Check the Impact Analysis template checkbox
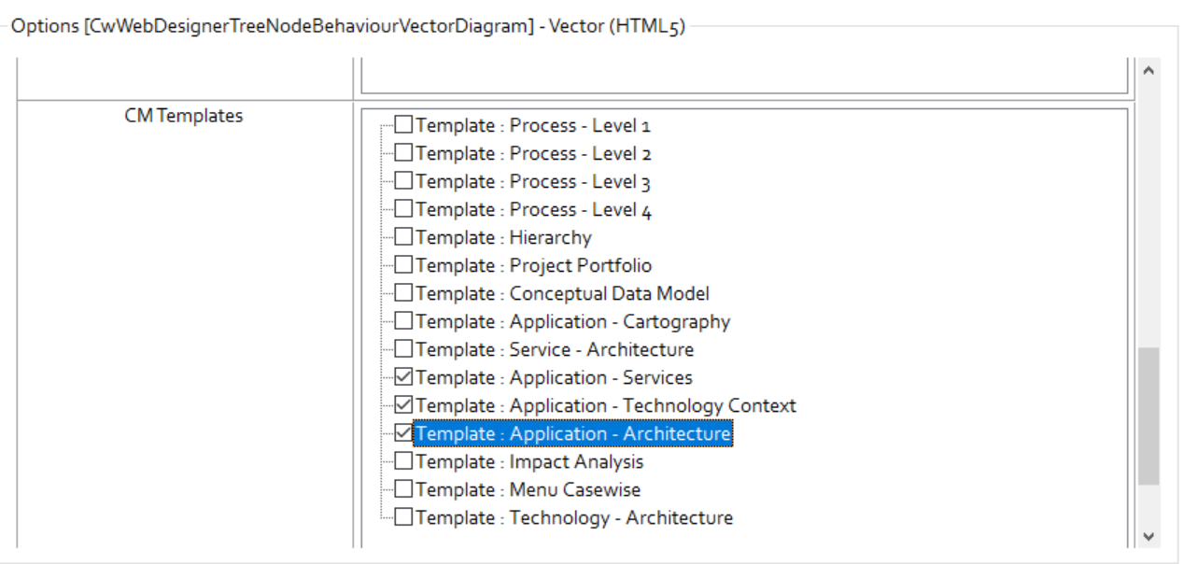The width and height of the screenshot is (1183, 564). (x=403, y=461)
